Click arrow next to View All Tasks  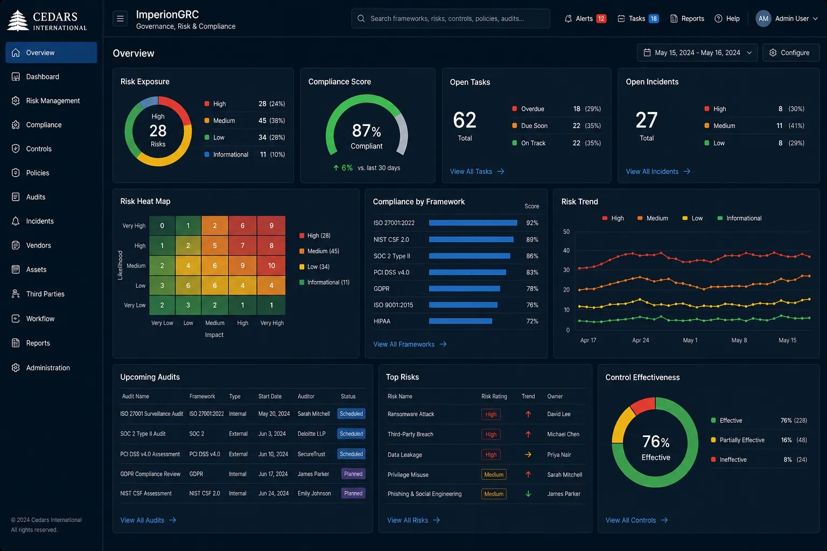pyautogui.click(x=501, y=171)
